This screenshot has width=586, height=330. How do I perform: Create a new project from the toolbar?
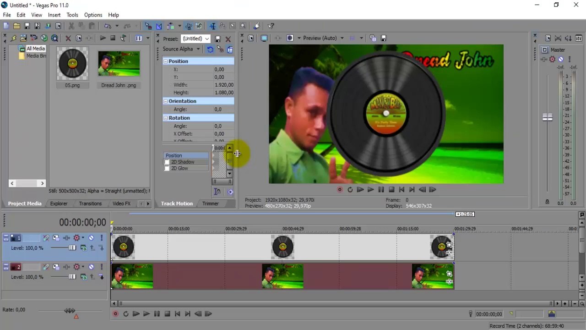tap(6, 26)
